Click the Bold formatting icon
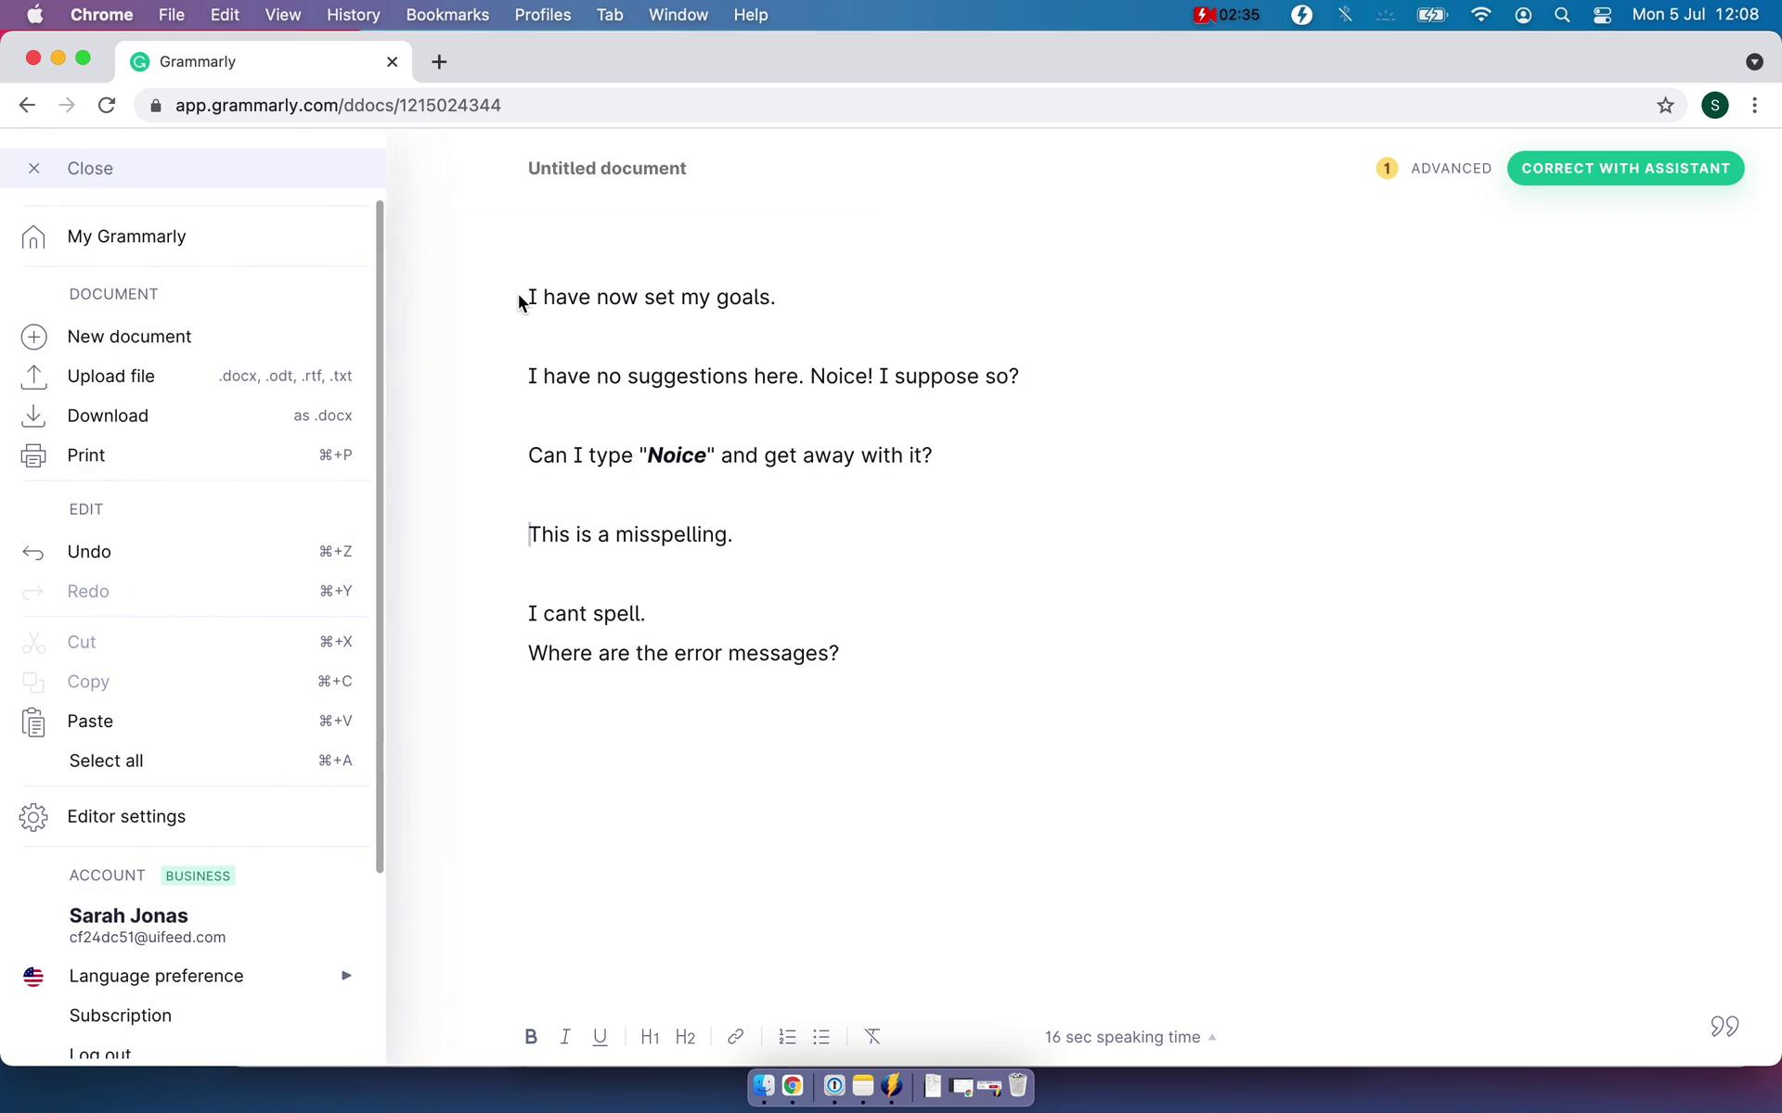 [x=530, y=1036]
